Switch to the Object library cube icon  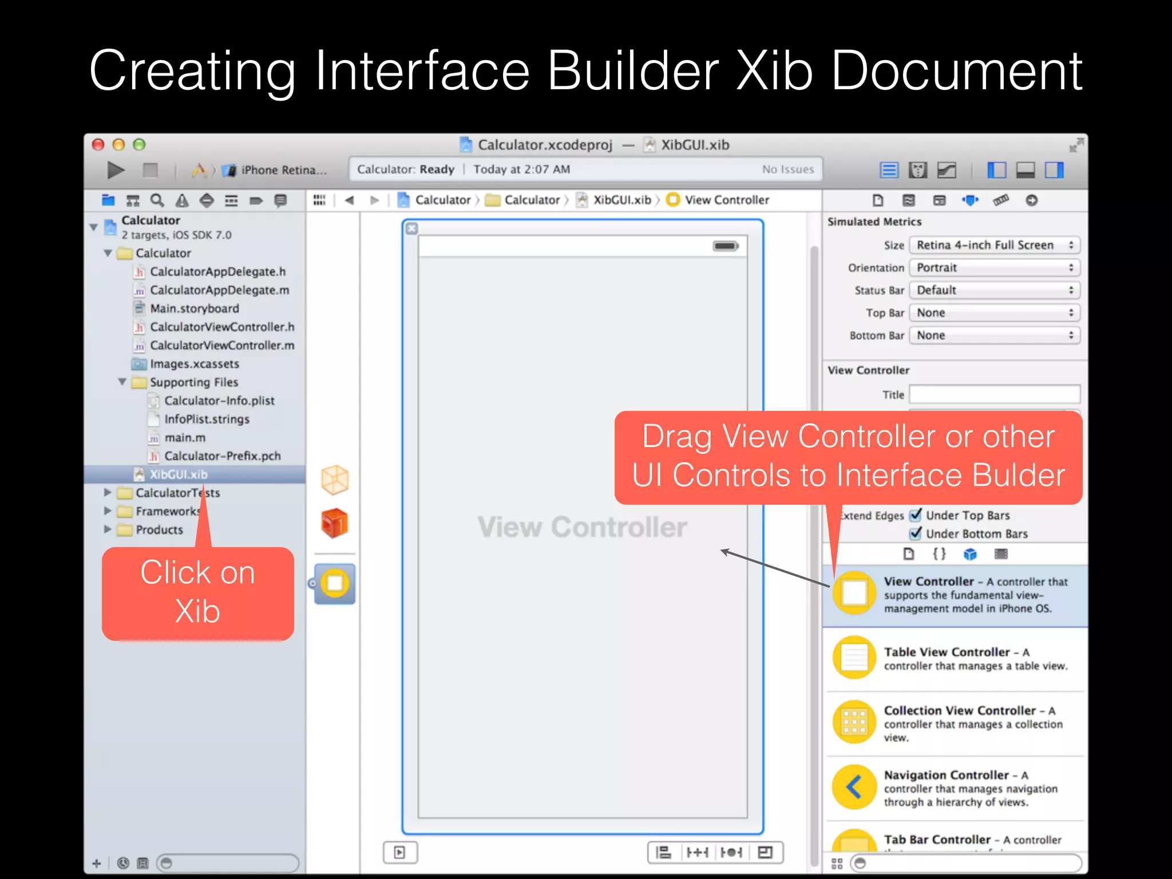coord(970,554)
